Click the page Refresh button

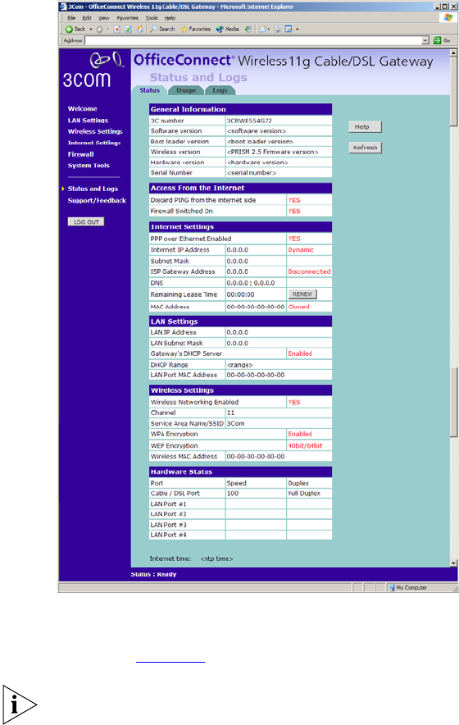(x=365, y=148)
